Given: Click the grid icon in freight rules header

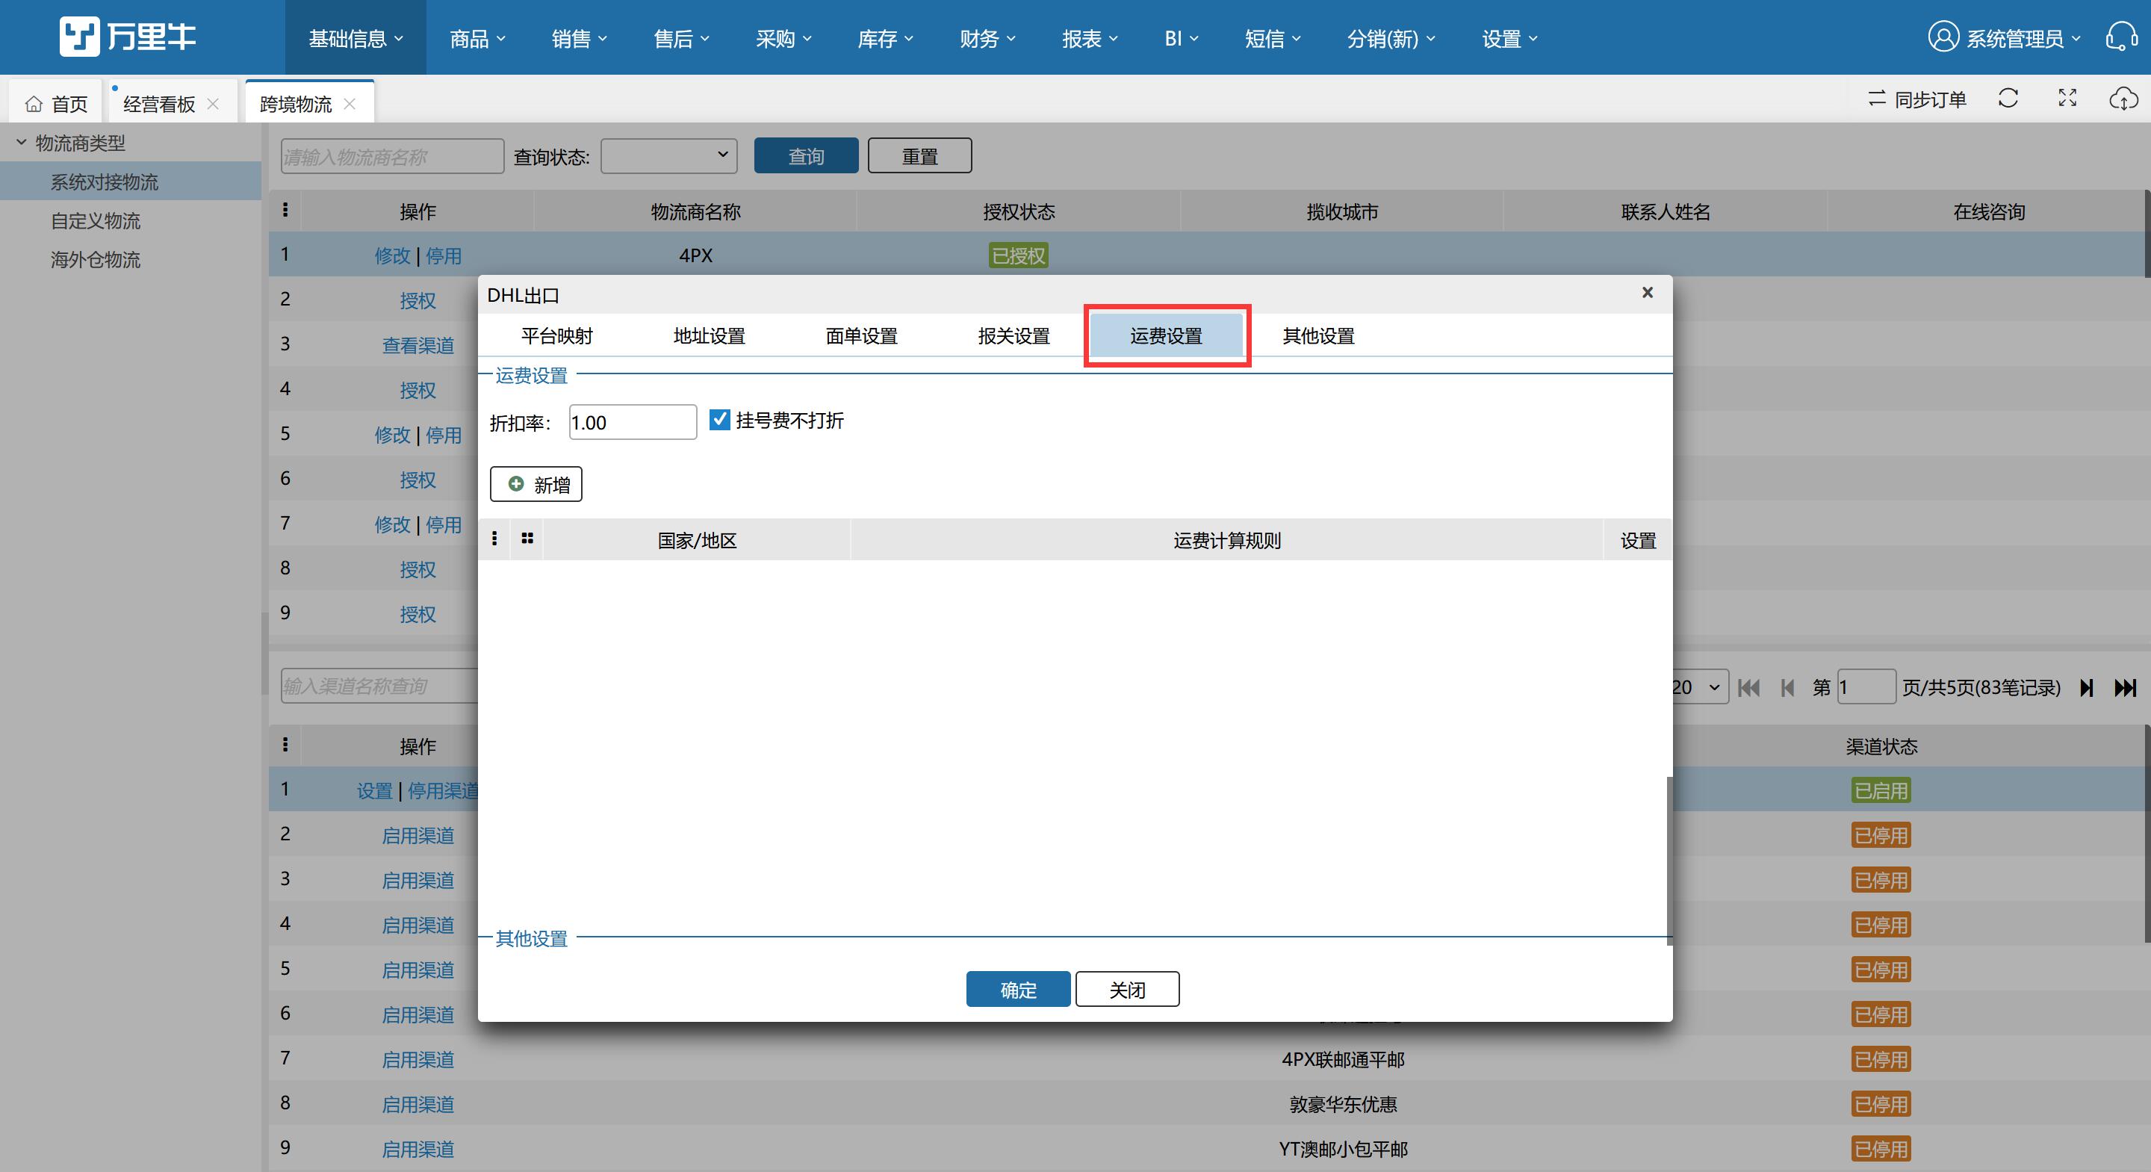Looking at the screenshot, I should pyautogui.click(x=527, y=539).
